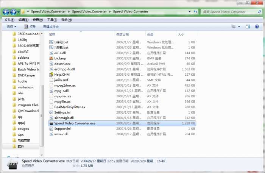The width and height of the screenshot is (265, 173).
Task: Select the avi-c.dll file icon
Action: tap(51, 53)
